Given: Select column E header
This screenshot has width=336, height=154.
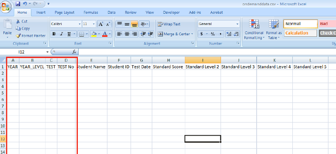Looking at the screenshot, I should [92, 60].
